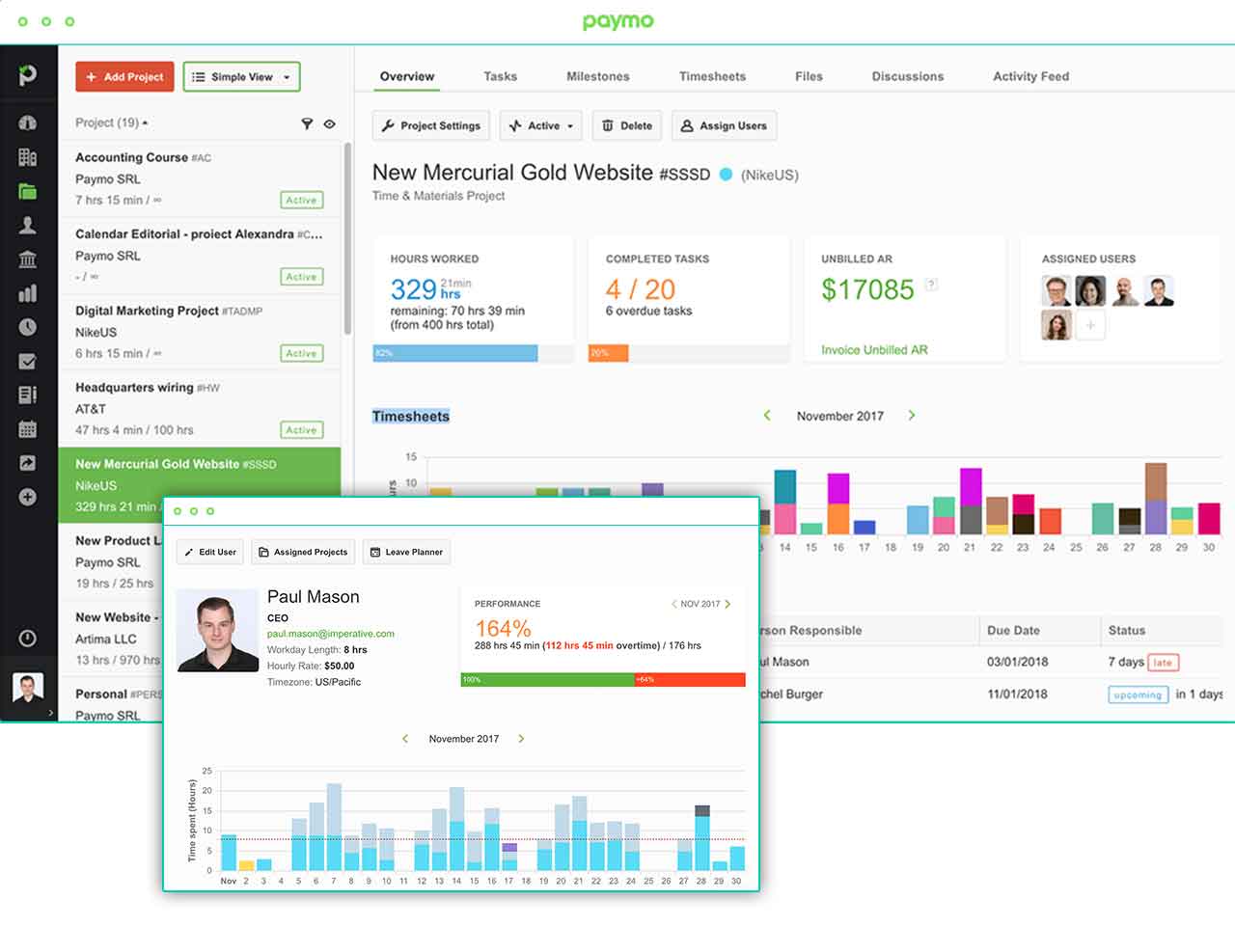Click Active badge on Accounting Course

tap(301, 200)
